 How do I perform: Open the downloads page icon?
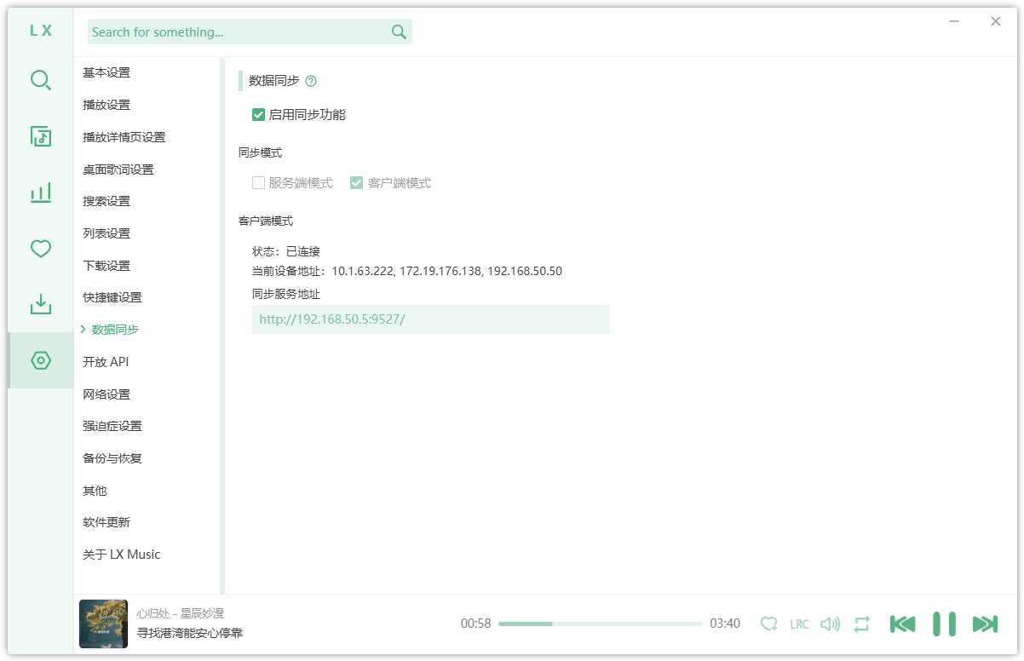tap(41, 304)
